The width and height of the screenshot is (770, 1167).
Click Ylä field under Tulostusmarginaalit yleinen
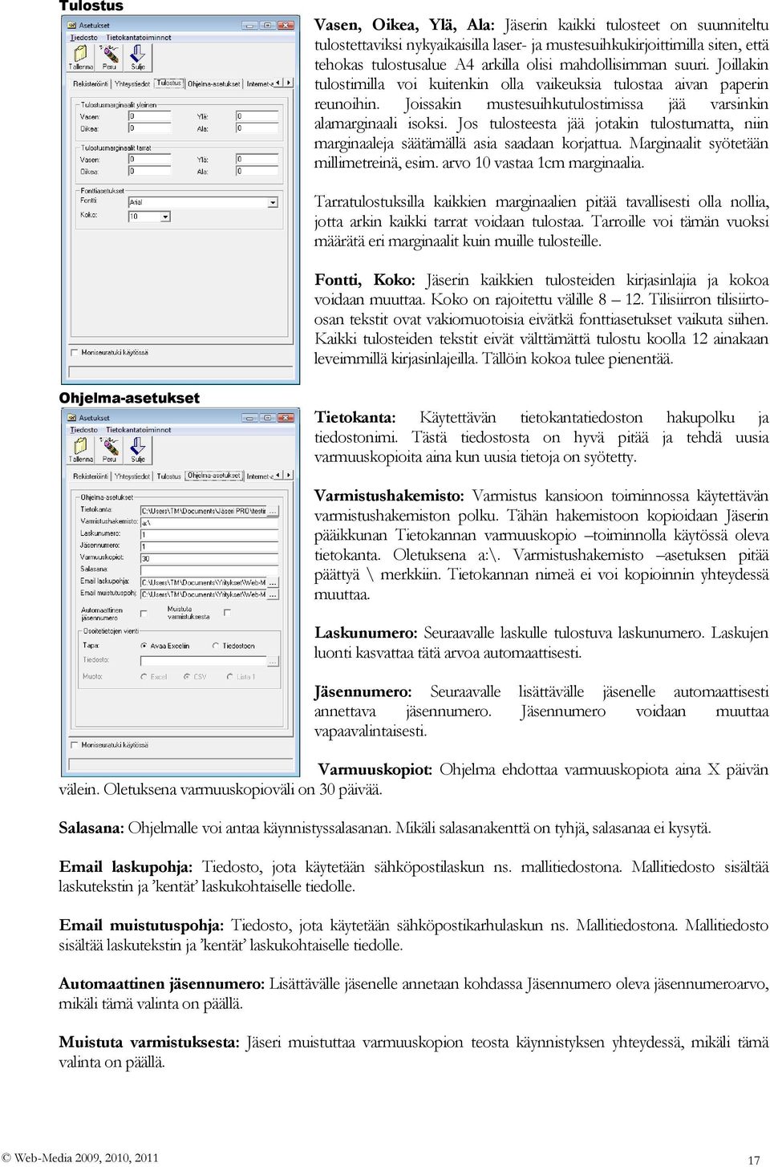(257, 116)
